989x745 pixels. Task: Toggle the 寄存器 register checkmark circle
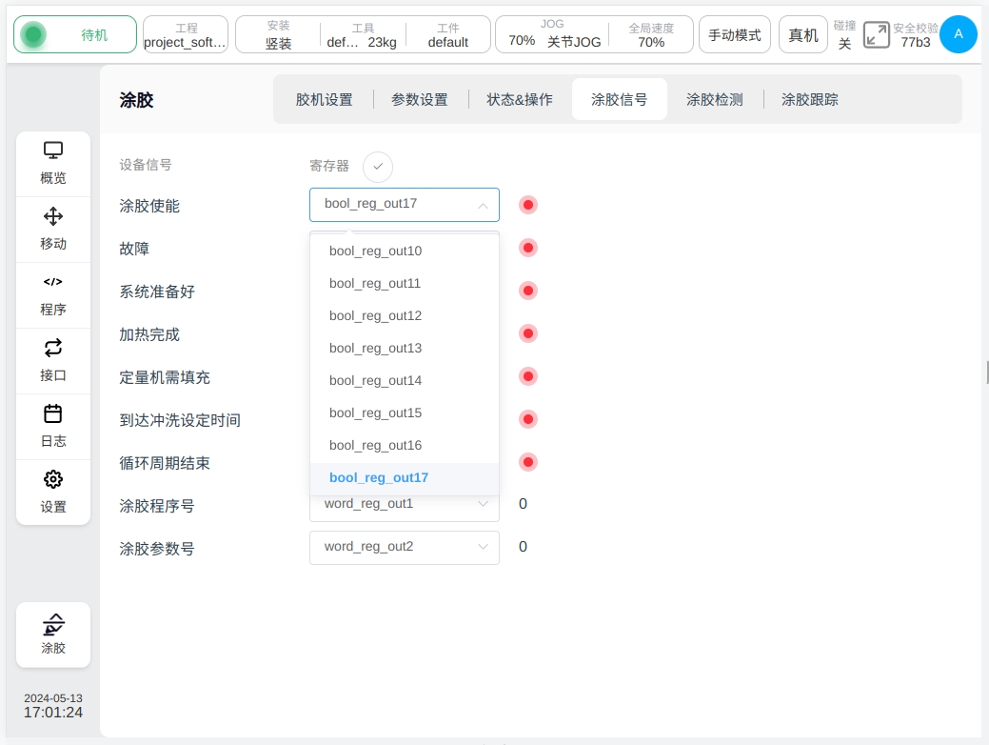click(x=378, y=167)
